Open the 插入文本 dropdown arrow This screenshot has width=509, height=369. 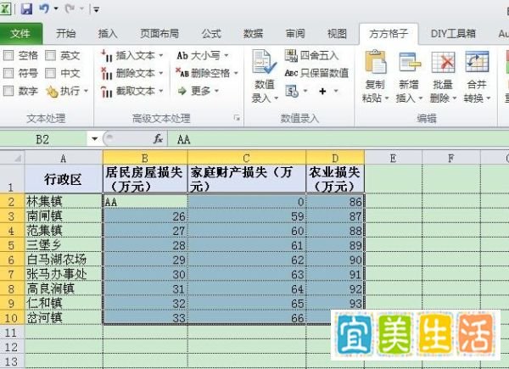pos(161,55)
